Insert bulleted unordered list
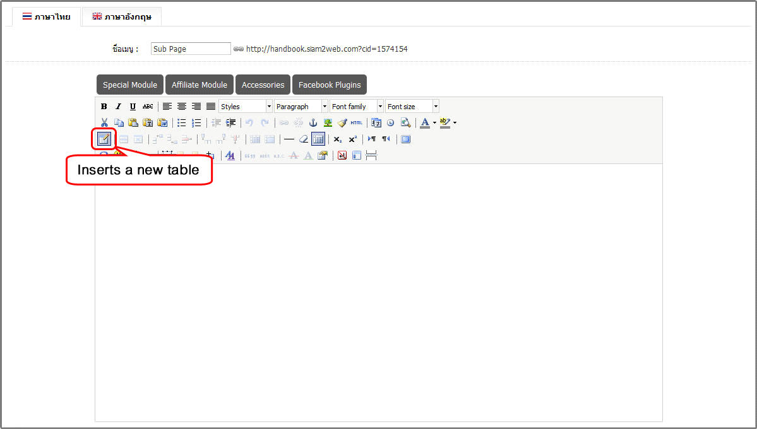Image resolution: width=757 pixels, height=429 pixels. 182,122
